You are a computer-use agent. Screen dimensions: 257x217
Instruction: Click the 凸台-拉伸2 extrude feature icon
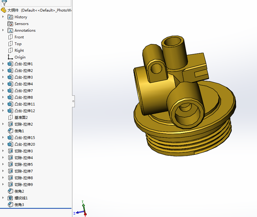10,71
